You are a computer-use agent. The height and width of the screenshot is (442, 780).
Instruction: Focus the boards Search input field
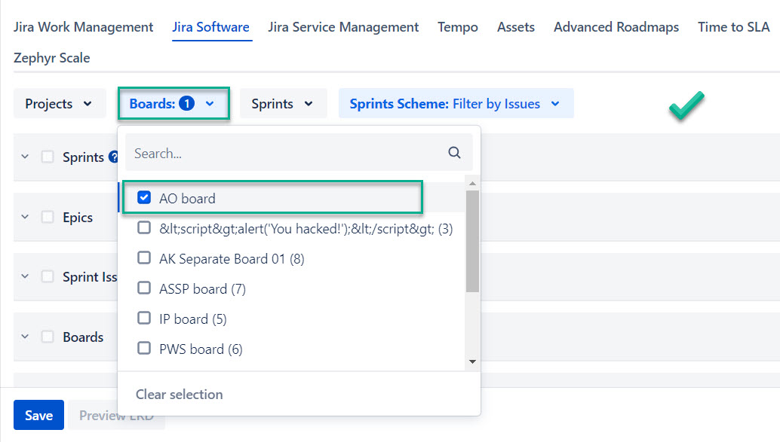pyautogui.click(x=287, y=153)
